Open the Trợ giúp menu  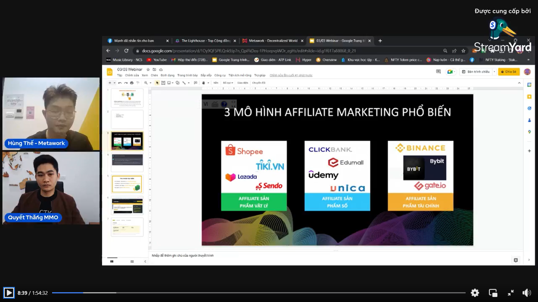coord(260,75)
